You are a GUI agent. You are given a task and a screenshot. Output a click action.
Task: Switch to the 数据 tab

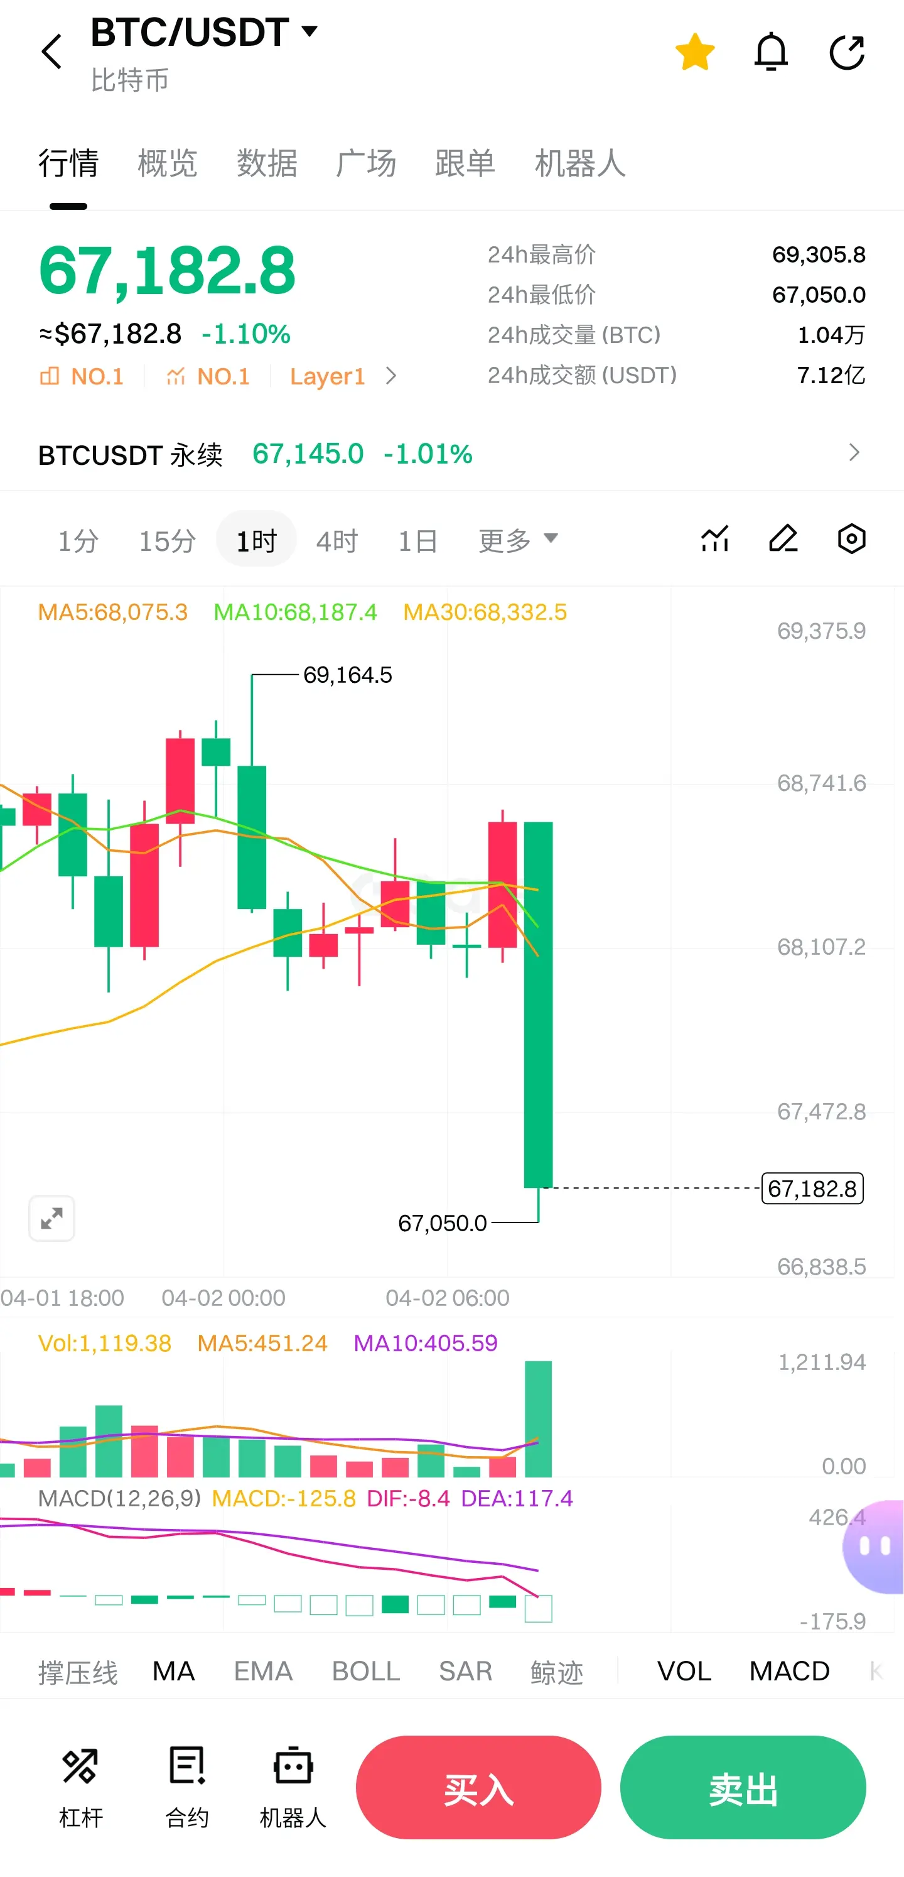pos(267,163)
